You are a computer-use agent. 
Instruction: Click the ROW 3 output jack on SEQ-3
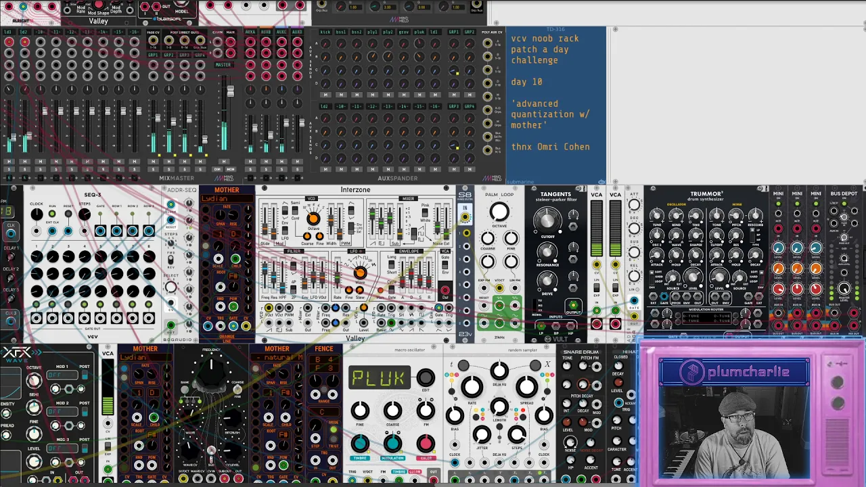click(x=148, y=231)
